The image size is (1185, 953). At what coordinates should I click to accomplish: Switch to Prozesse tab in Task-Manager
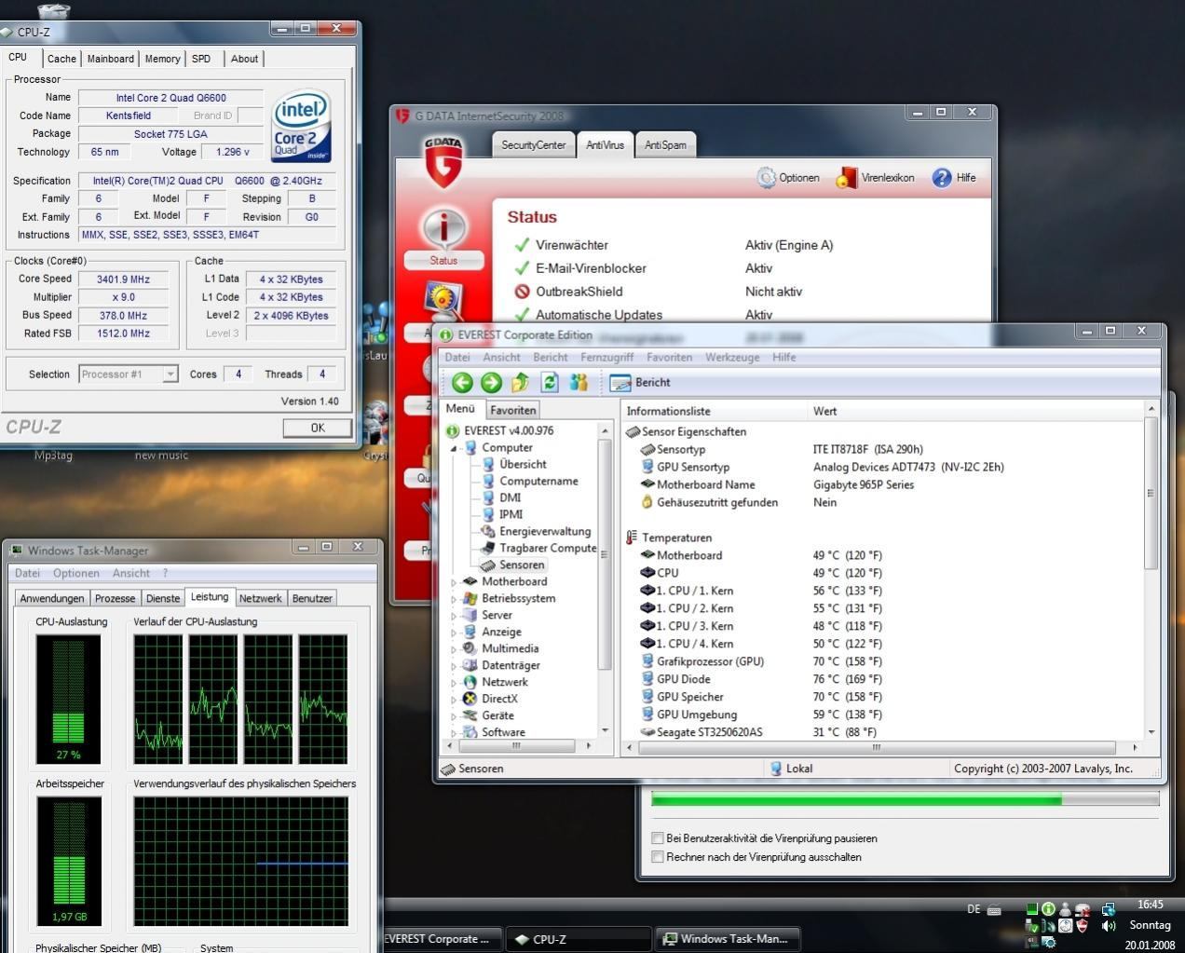115,598
